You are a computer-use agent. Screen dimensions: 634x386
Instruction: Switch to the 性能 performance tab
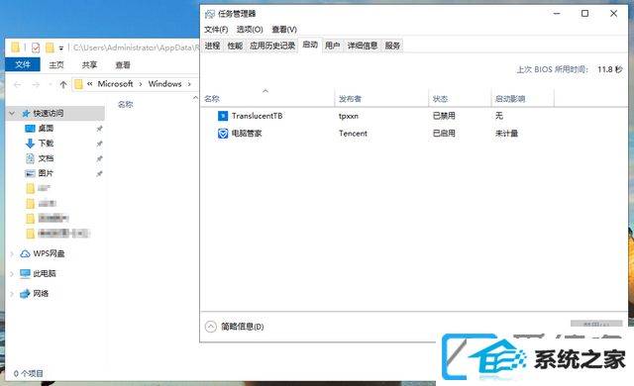click(x=235, y=46)
